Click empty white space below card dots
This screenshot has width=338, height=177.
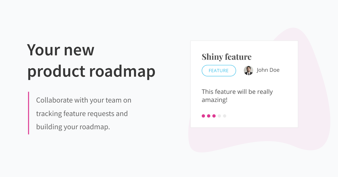(x=244, y=123)
